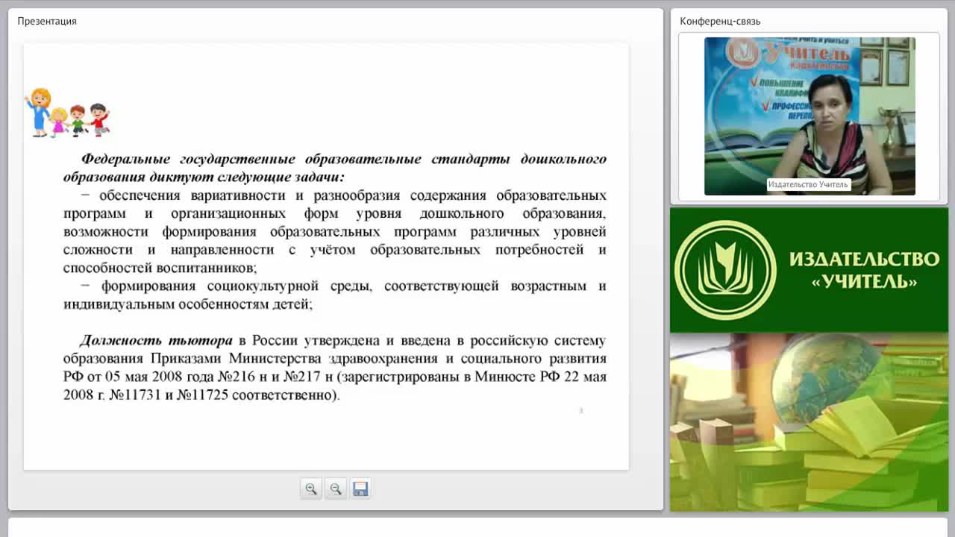Click the line 'индивидуальным особенностям детей;'
This screenshot has width=955, height=537.
[188, 304]
